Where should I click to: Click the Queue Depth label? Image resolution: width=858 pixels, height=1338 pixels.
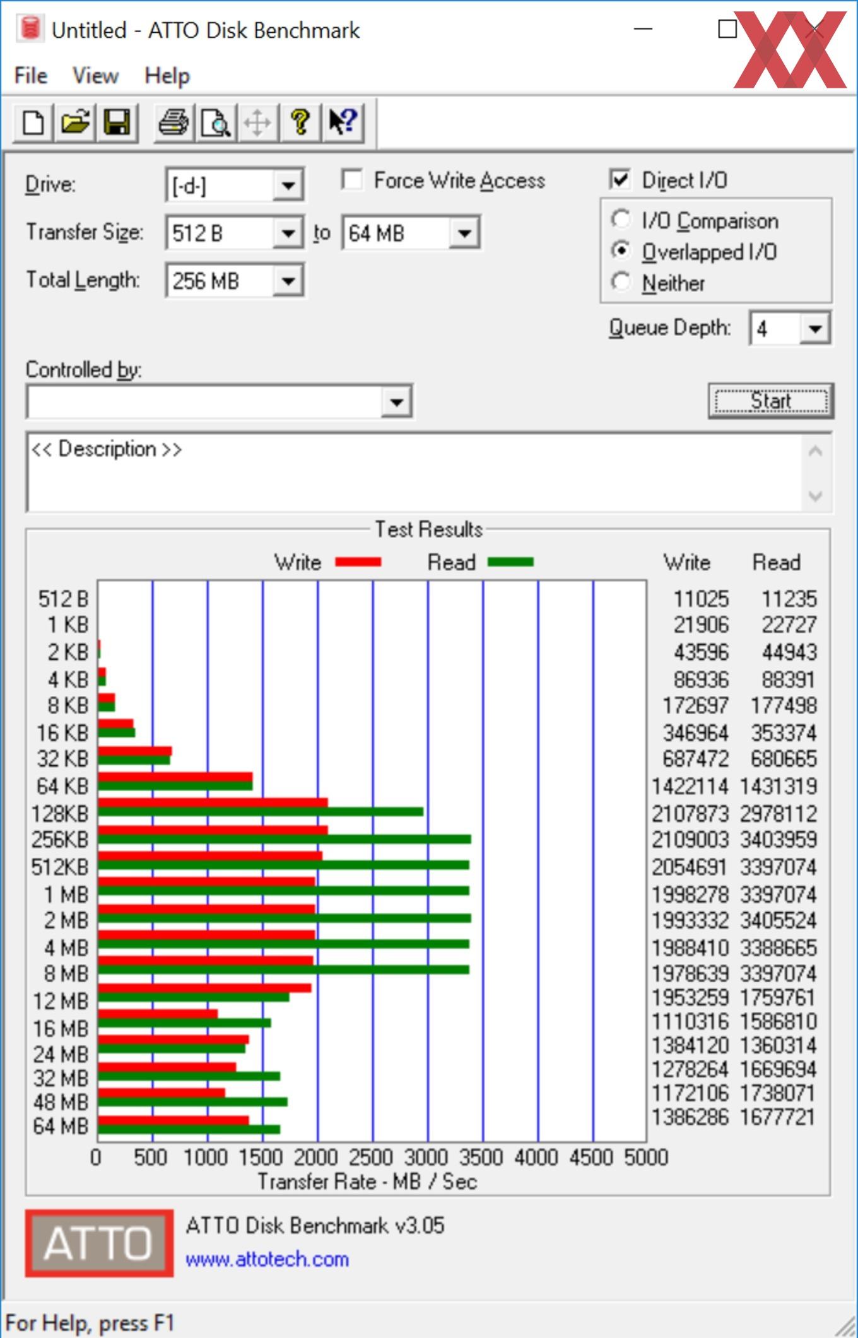point(670,328)
